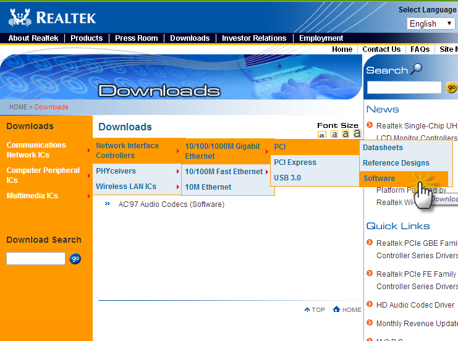Click the HOME house link at page bottom
The width and height of the screenshot is (458, 341).
tap(347, 309)
